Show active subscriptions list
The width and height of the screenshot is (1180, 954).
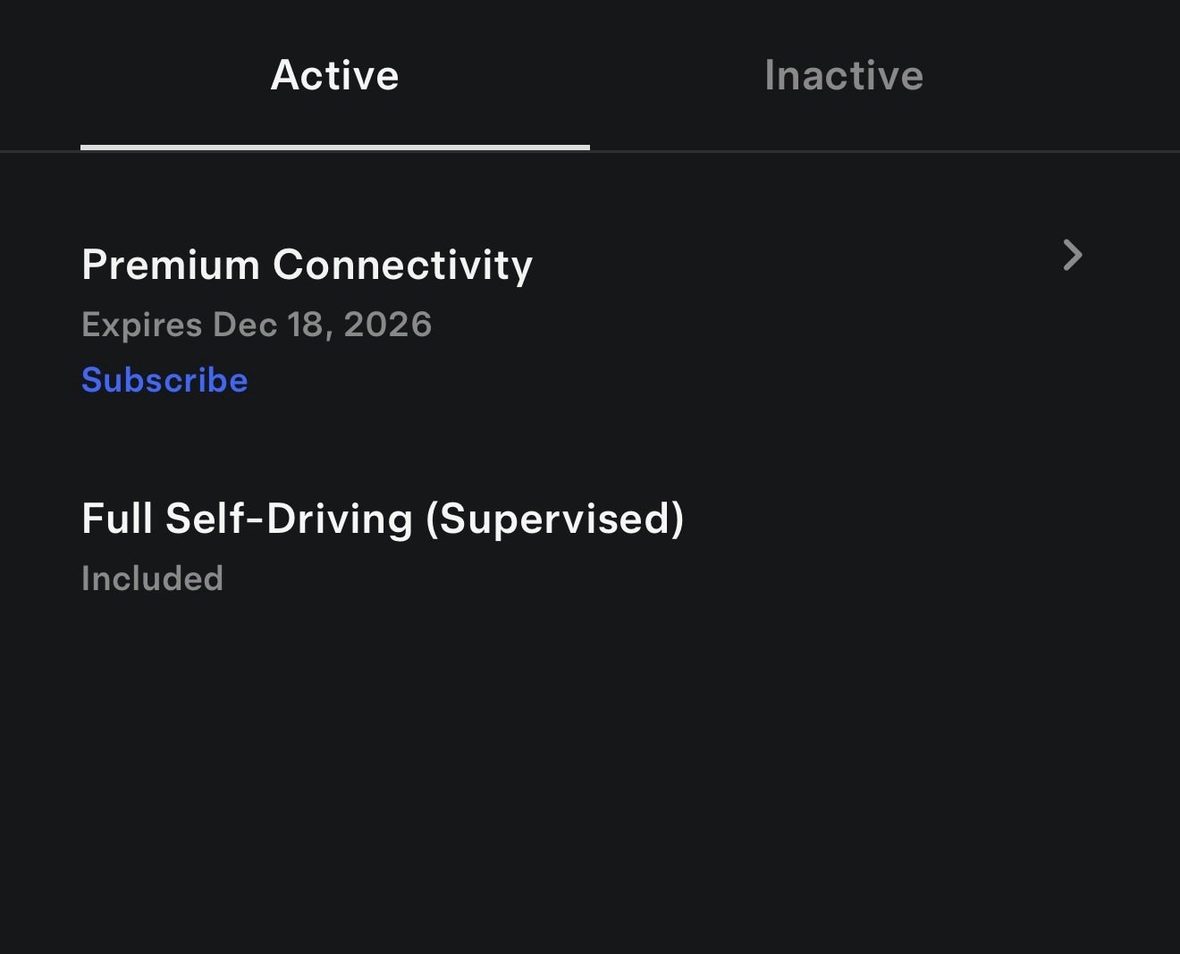tap(334, 76)
